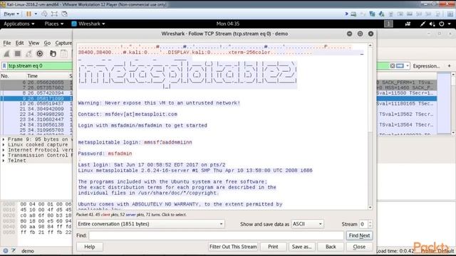Pause the VMware virtual machine

pyautogui.click(x=28, y=14)
